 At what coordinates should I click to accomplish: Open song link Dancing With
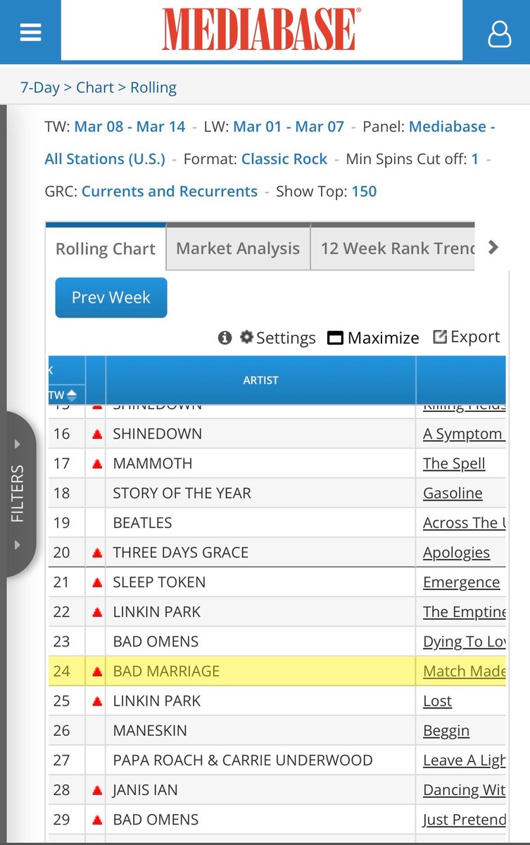pos(464,791)
